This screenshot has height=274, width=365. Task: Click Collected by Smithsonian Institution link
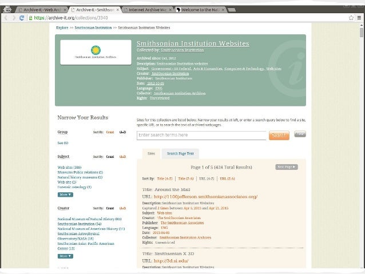tap(182, 50)
